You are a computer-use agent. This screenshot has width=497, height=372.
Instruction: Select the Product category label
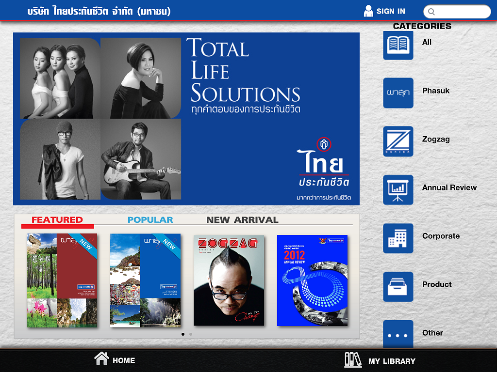(x=437, y=284)
